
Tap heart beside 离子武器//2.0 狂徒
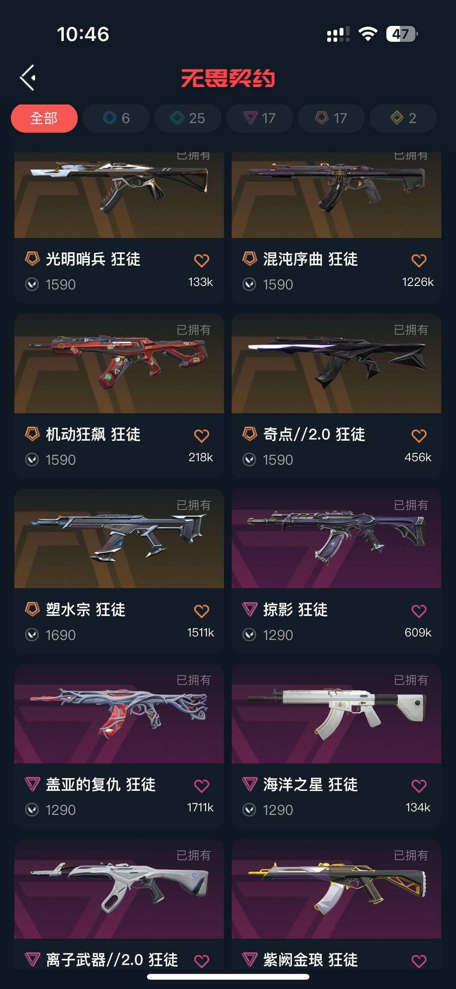[x=201, y=961]
